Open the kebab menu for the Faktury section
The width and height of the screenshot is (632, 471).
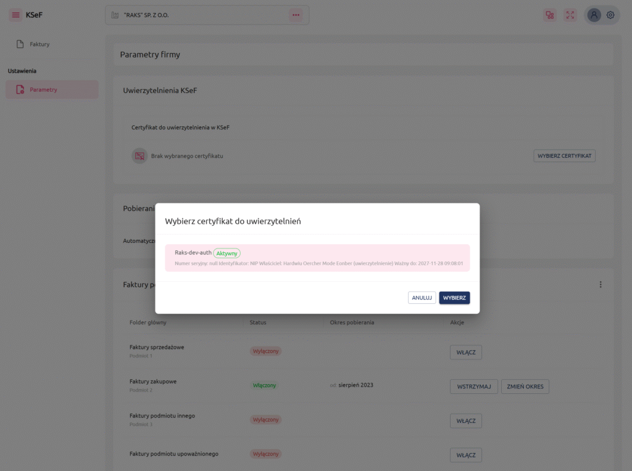pos(601,285)
